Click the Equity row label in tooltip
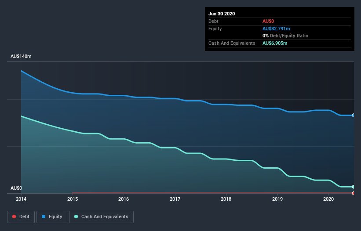The height and width of the screenshot is (231, 361). pyautogui.click(x=215, y=29)
